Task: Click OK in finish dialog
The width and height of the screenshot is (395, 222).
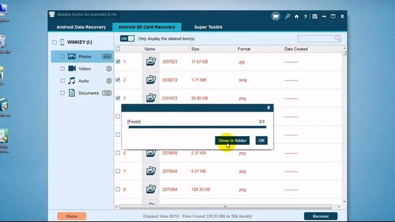Action: point(262,141)
